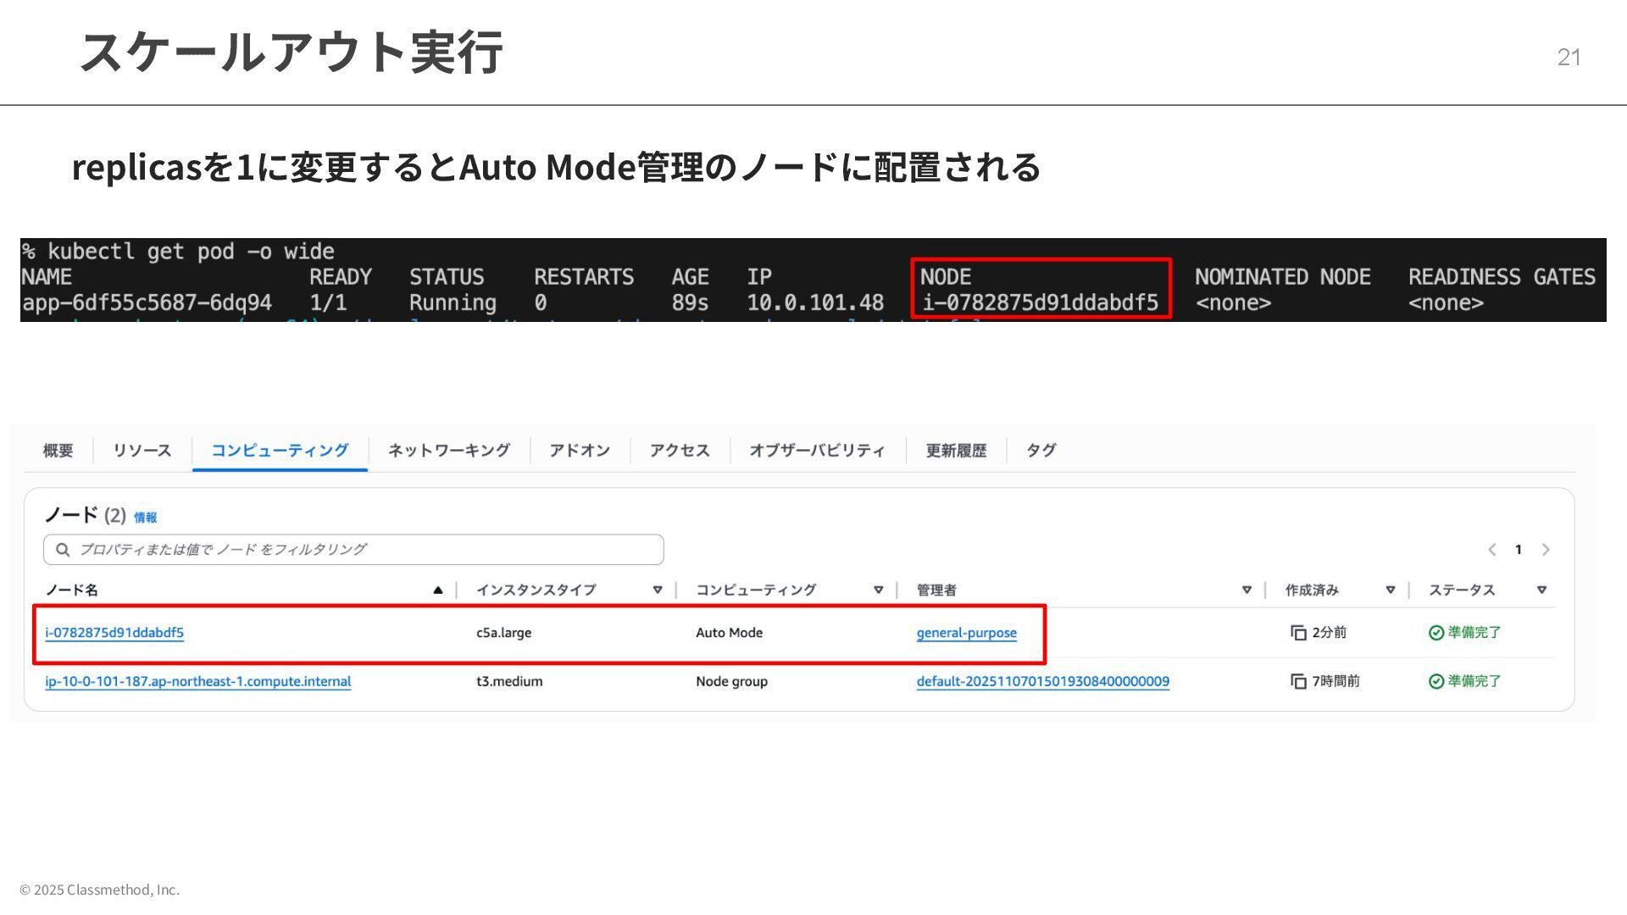Sort ascending by ノード名 column arrow
Viewport: 1627px width, 915px height.
point(438,590)
